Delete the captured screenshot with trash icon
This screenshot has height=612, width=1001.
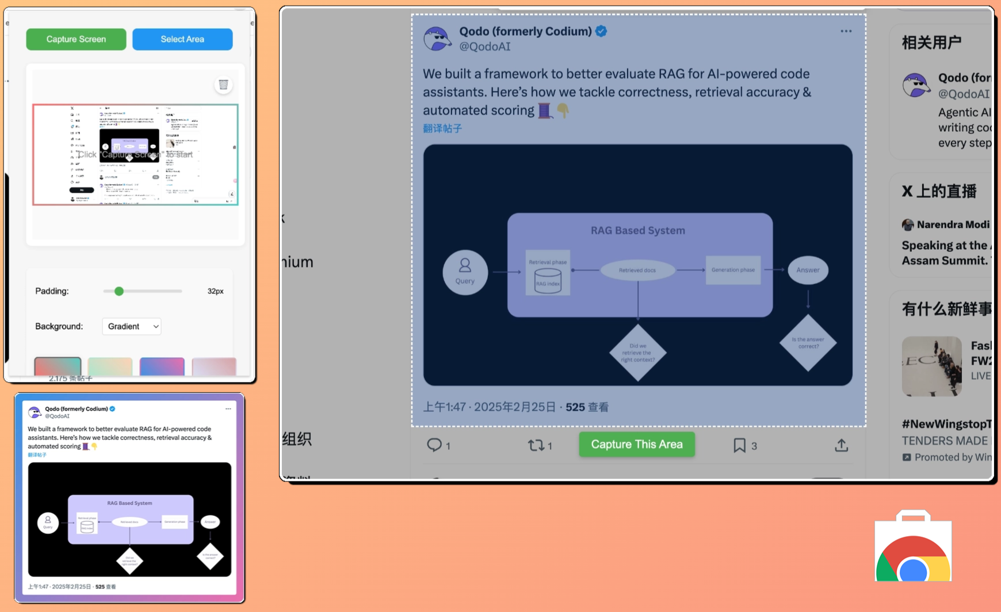(223, 85)
